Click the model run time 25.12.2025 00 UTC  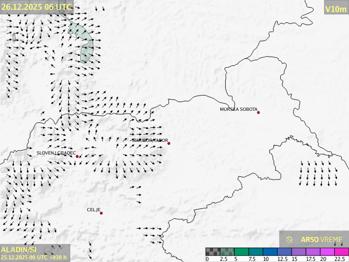(34, 257)
